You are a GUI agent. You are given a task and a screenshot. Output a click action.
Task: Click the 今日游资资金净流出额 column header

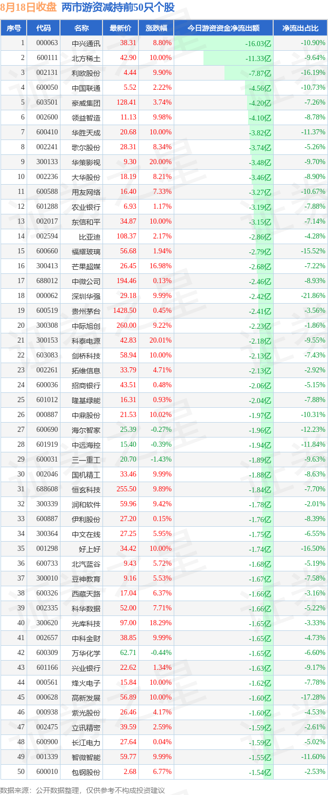223,28
